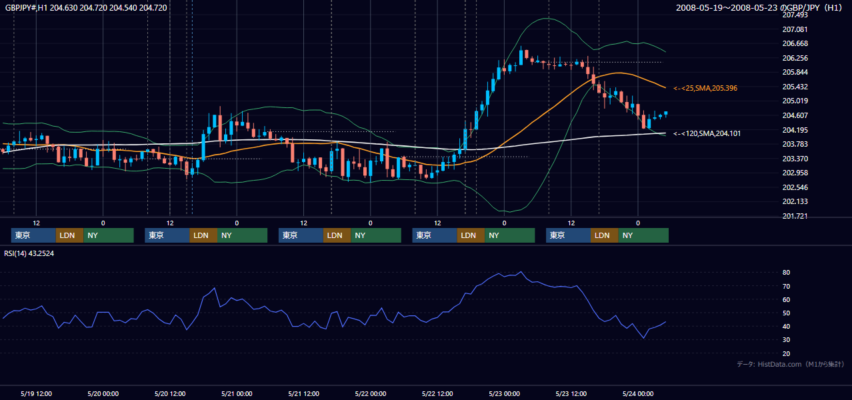The height and width of the screenshot is (400, 852).
Task: Click the "5/20 00:00" date label
Action: tap(103, 393)
